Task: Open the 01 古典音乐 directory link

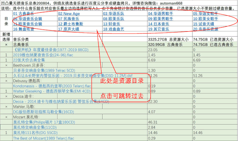Action: coord(24,14)
